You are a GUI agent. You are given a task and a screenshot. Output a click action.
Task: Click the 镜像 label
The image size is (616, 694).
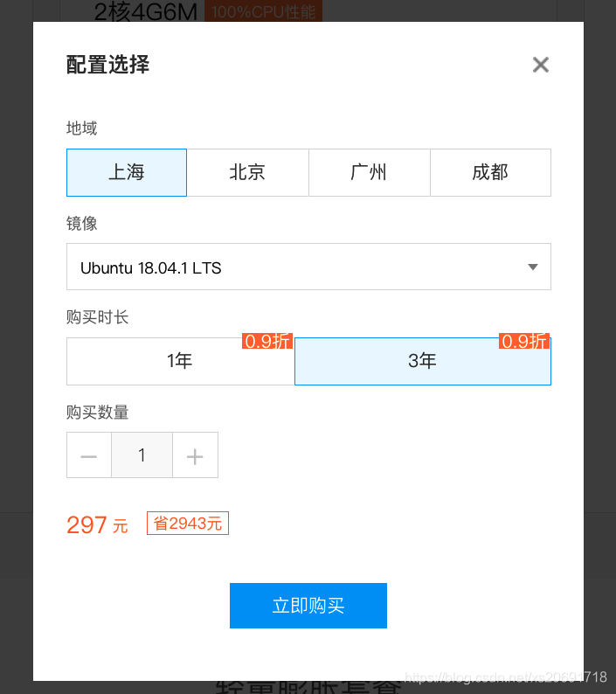(x=81, y=223)
